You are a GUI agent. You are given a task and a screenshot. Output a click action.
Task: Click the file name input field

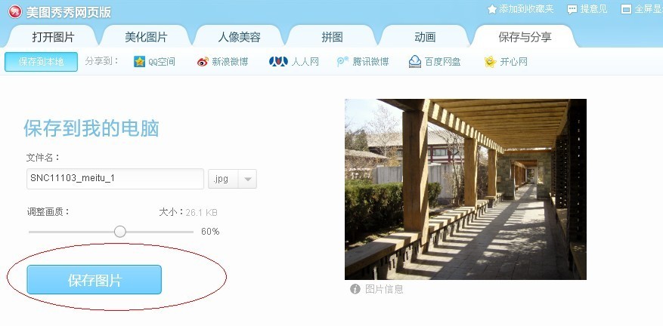pos(115,179)
